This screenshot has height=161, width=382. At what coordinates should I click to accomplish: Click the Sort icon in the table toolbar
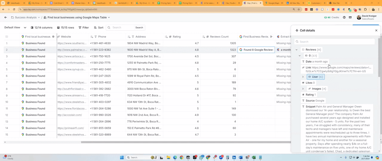coord(95,28)
